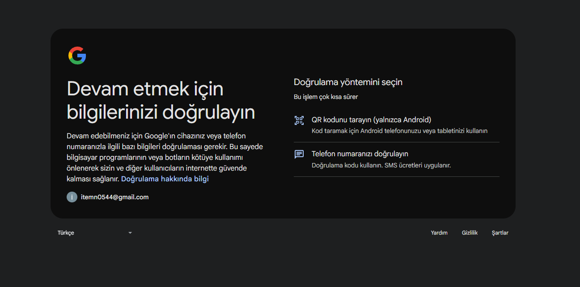This screenshot has width=580, height=287.
Task: Open the Gizlilik link
Action: click(x=470, y=233)
